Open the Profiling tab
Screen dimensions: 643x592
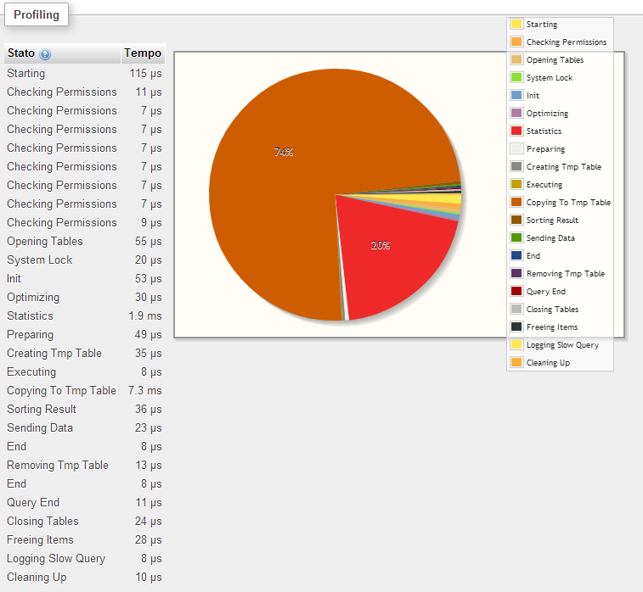[x=36, y=15]
